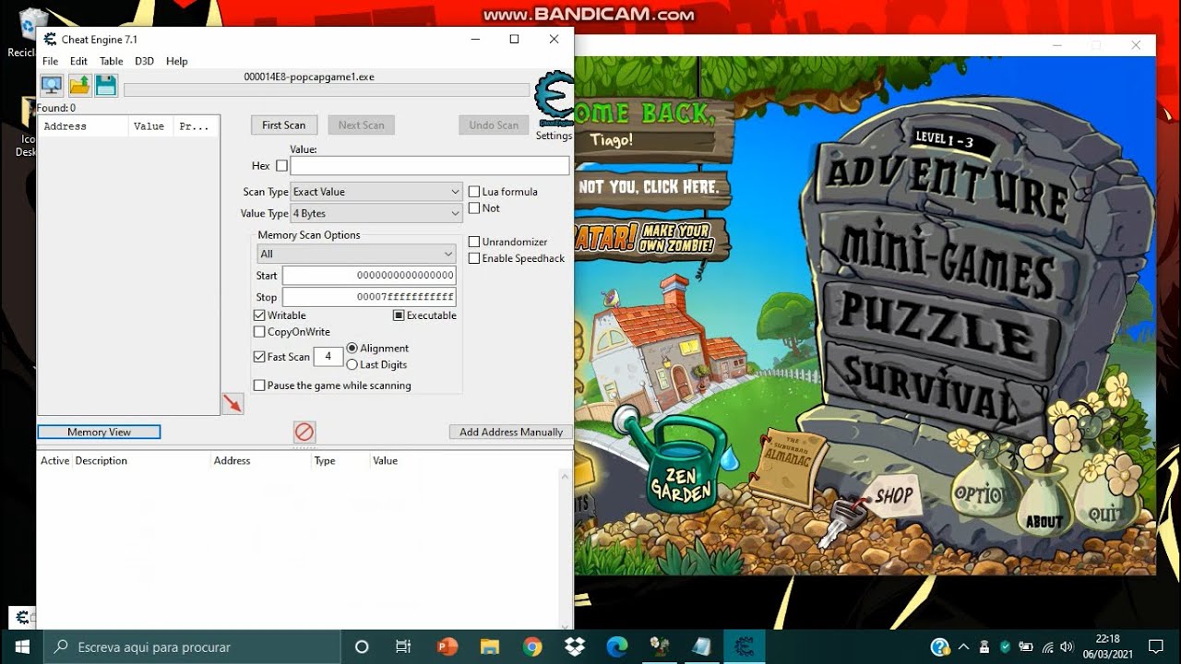This screenshot has width=1181, height=664.
Task: Click the red clear-list circle icon
Action: click(x=304, y=432)
